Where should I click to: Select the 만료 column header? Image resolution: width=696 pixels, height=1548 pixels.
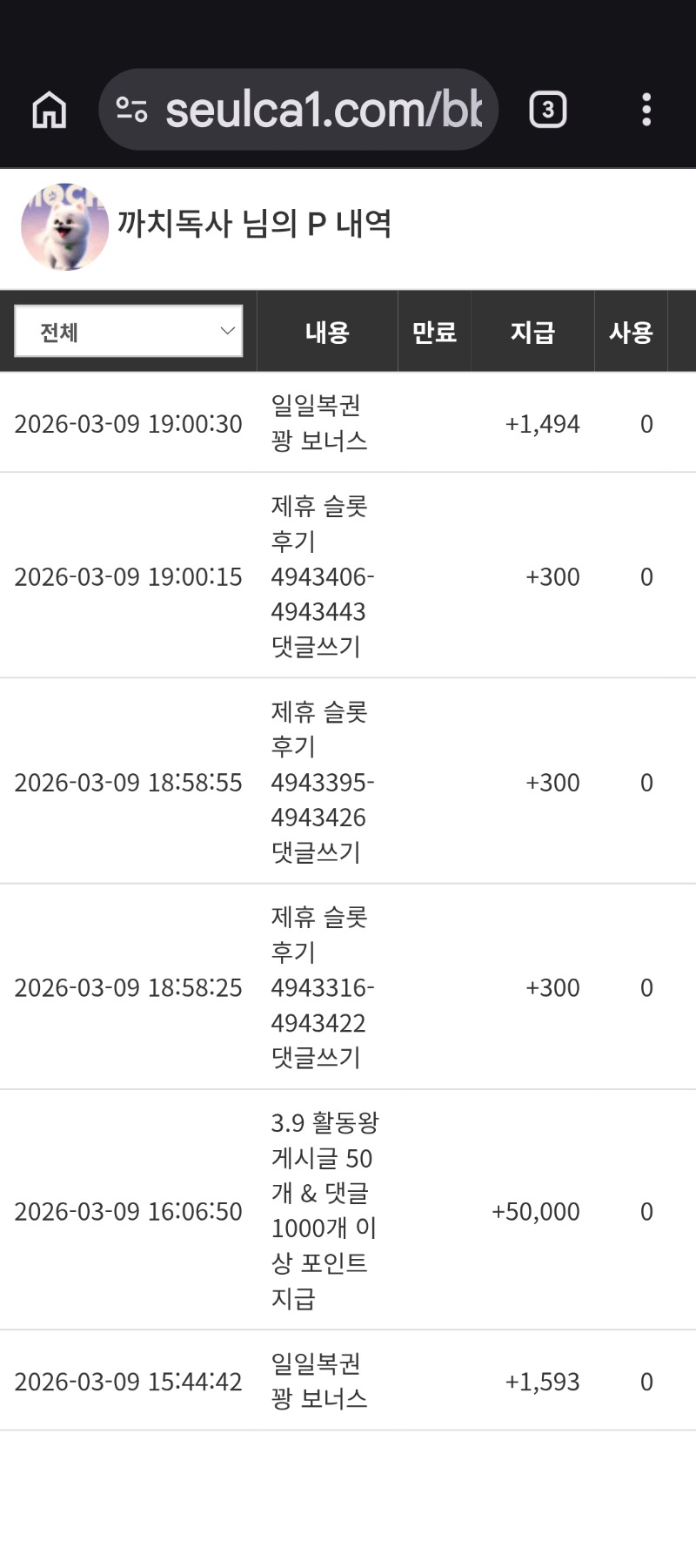(434, 332)
